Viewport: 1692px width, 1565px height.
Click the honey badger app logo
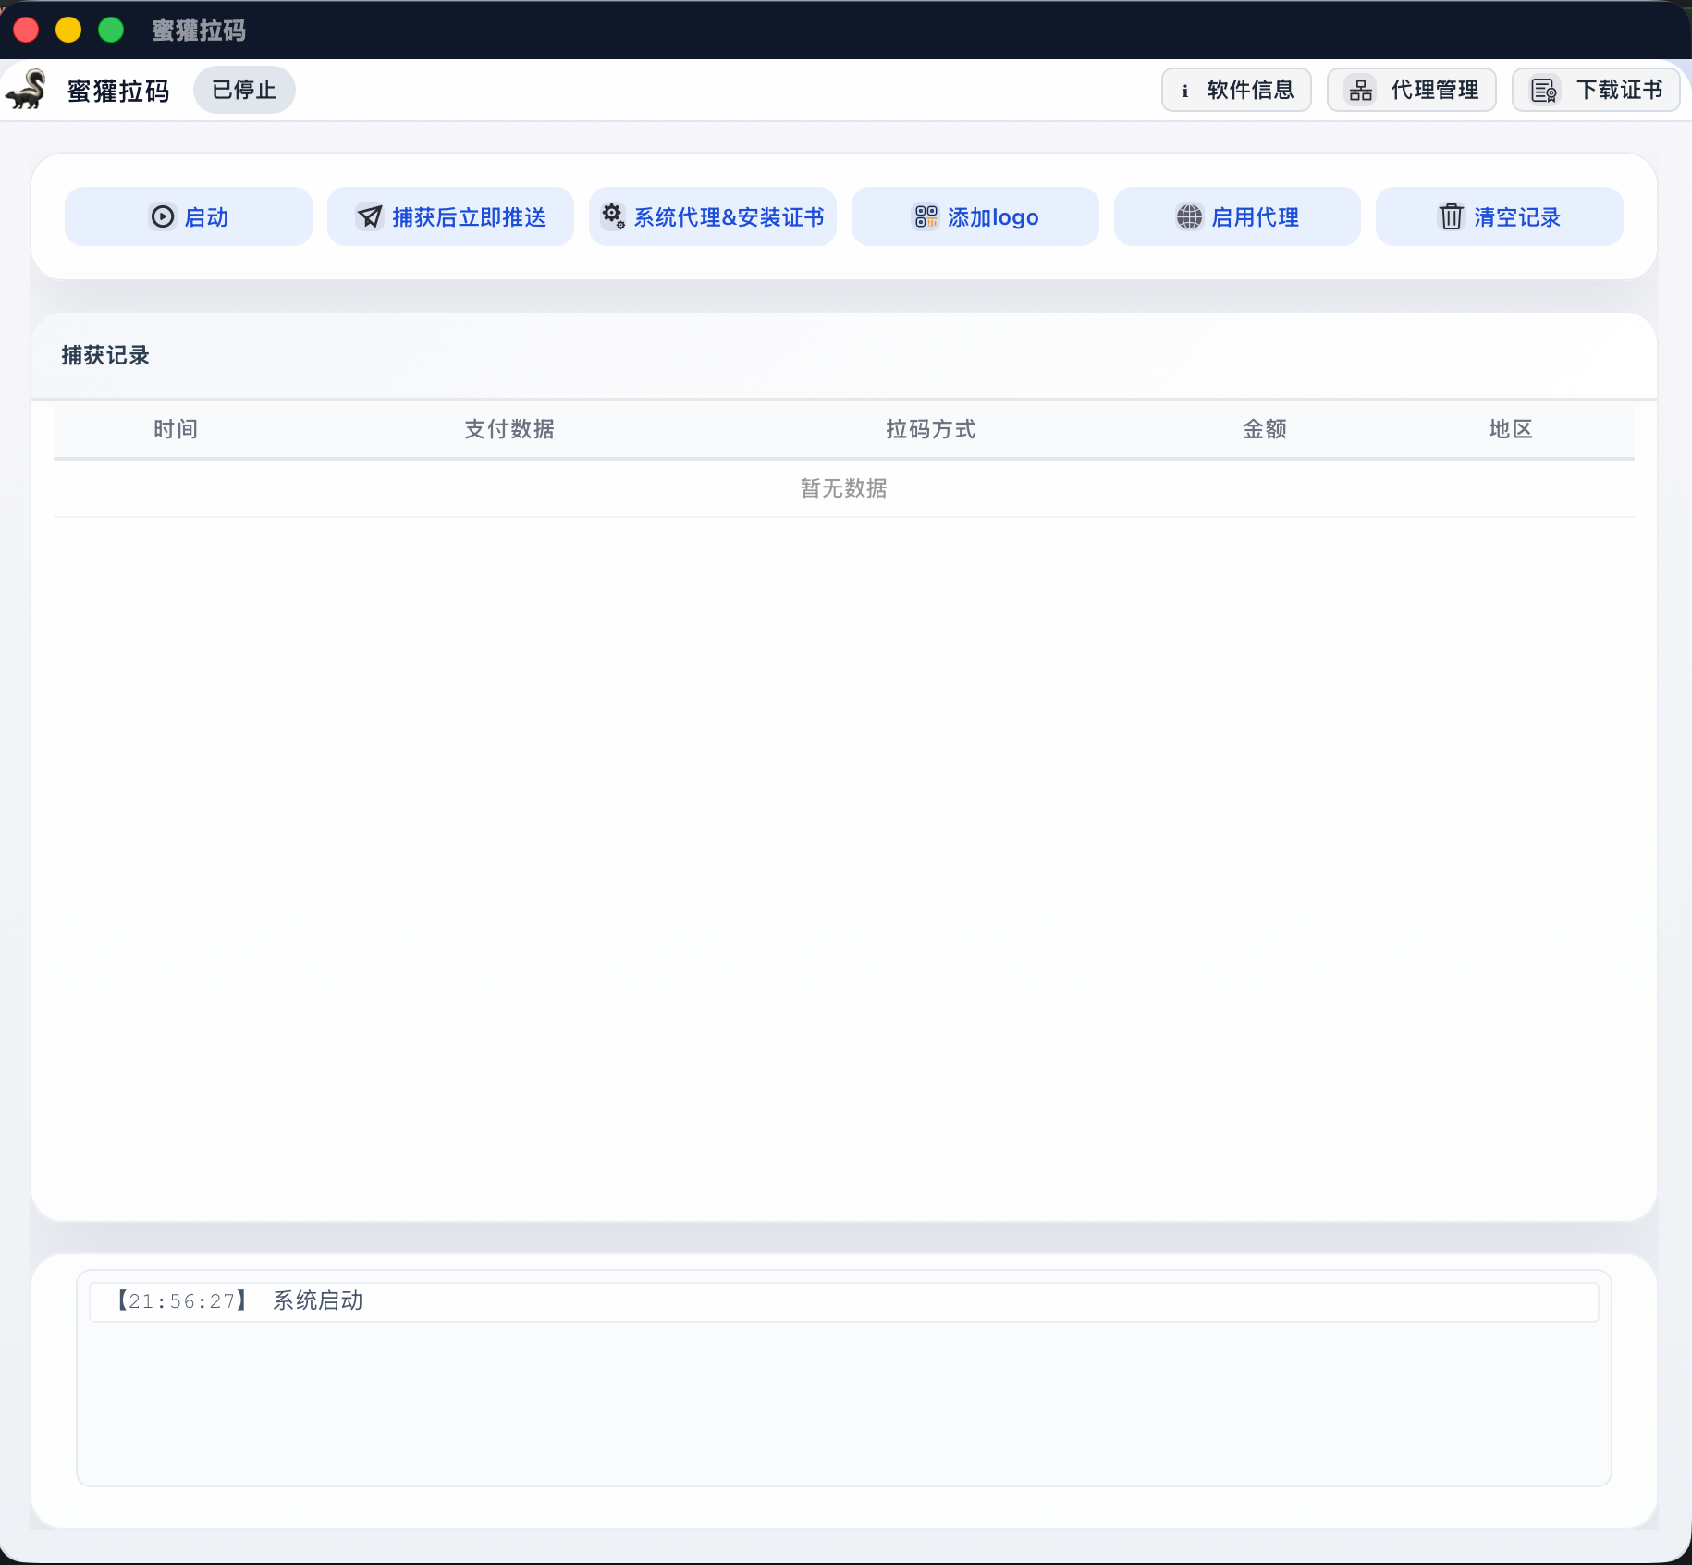coord(27,90)
